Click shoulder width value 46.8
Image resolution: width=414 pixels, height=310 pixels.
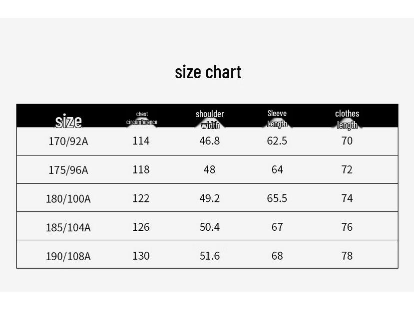point(210,141)
